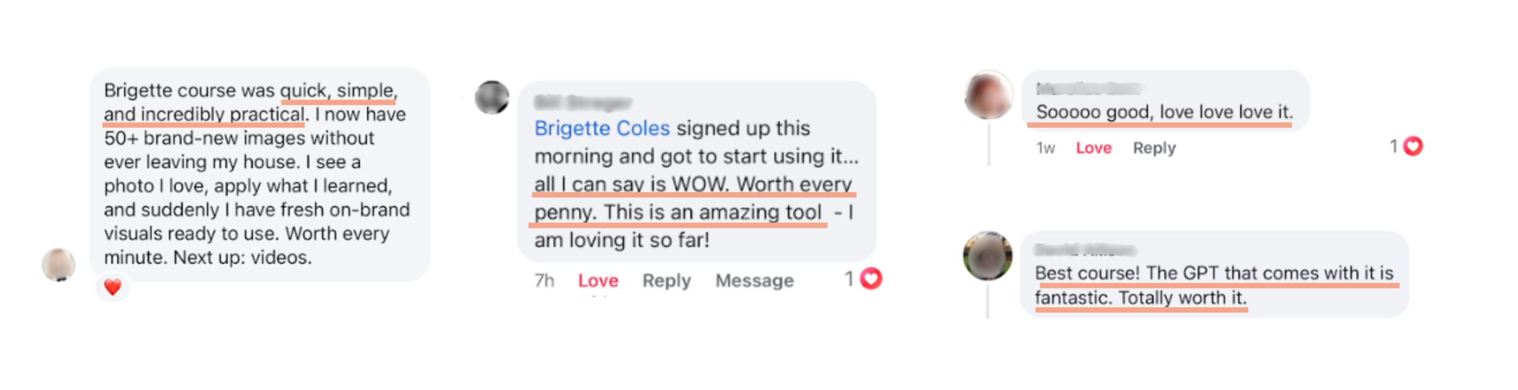This screenshot has height=390, width=1518.
Task: Open the avatar beside the signed up comment
Action: (x=492, y=98)
